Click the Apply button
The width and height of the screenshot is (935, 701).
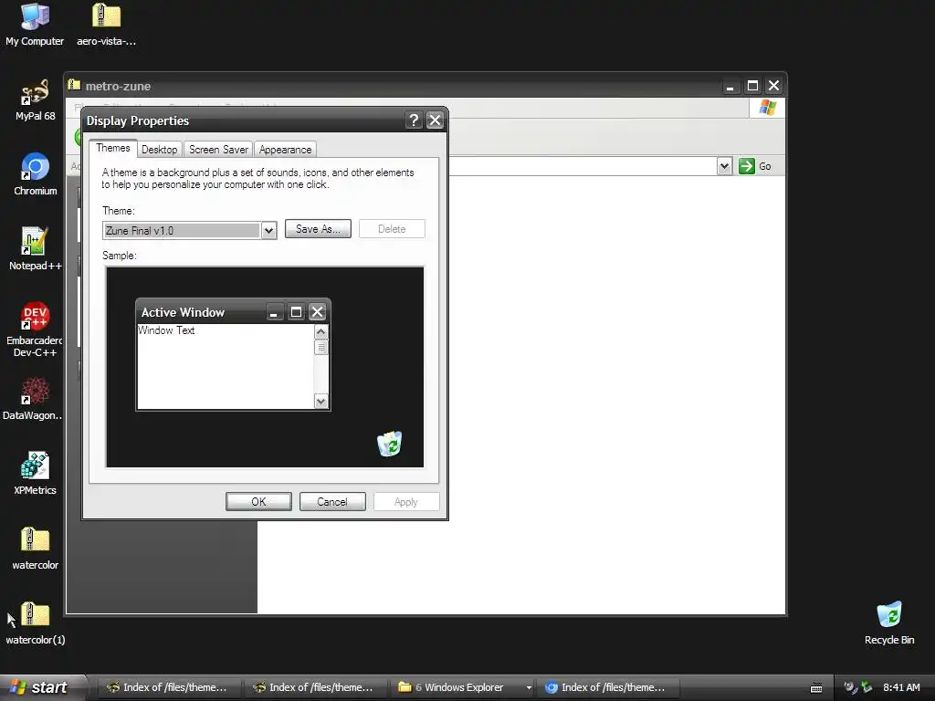pos(406,502)
